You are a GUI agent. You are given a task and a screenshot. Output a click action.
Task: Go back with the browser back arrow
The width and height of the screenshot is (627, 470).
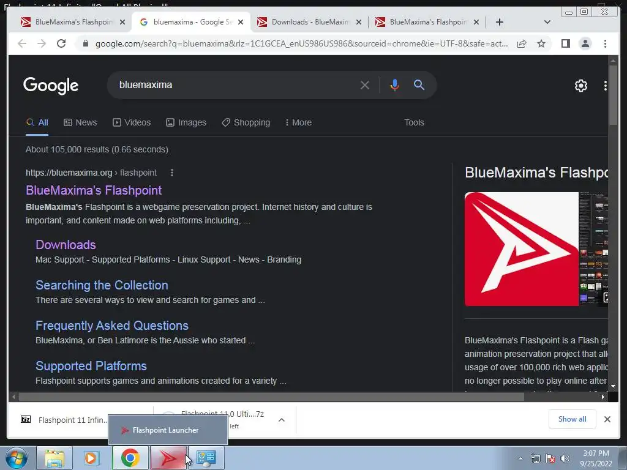(22, 43)
